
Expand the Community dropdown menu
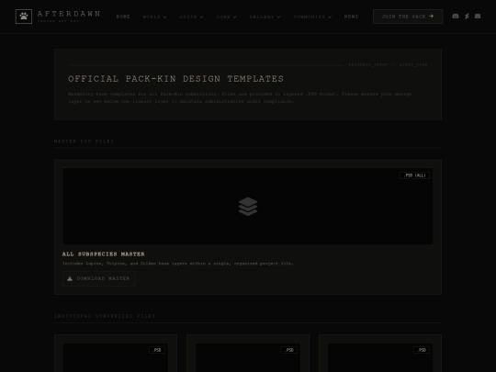[x=312, y=17]
